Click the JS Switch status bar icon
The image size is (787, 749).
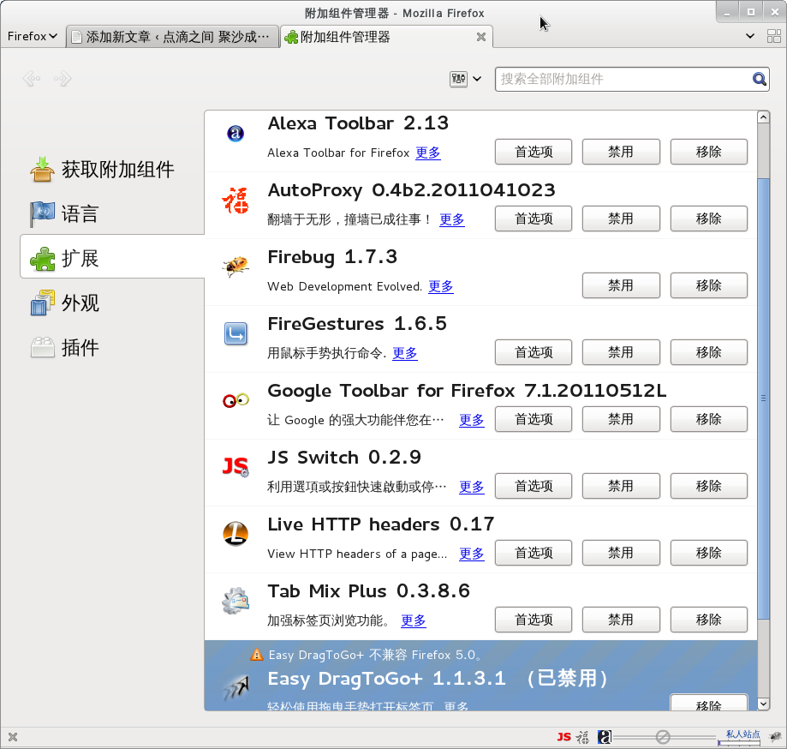point(564,737)
